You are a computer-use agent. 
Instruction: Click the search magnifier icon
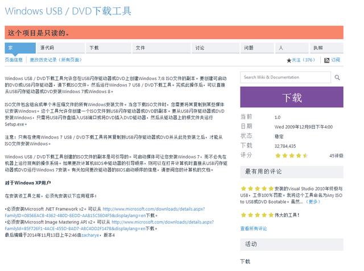point(337,77)
